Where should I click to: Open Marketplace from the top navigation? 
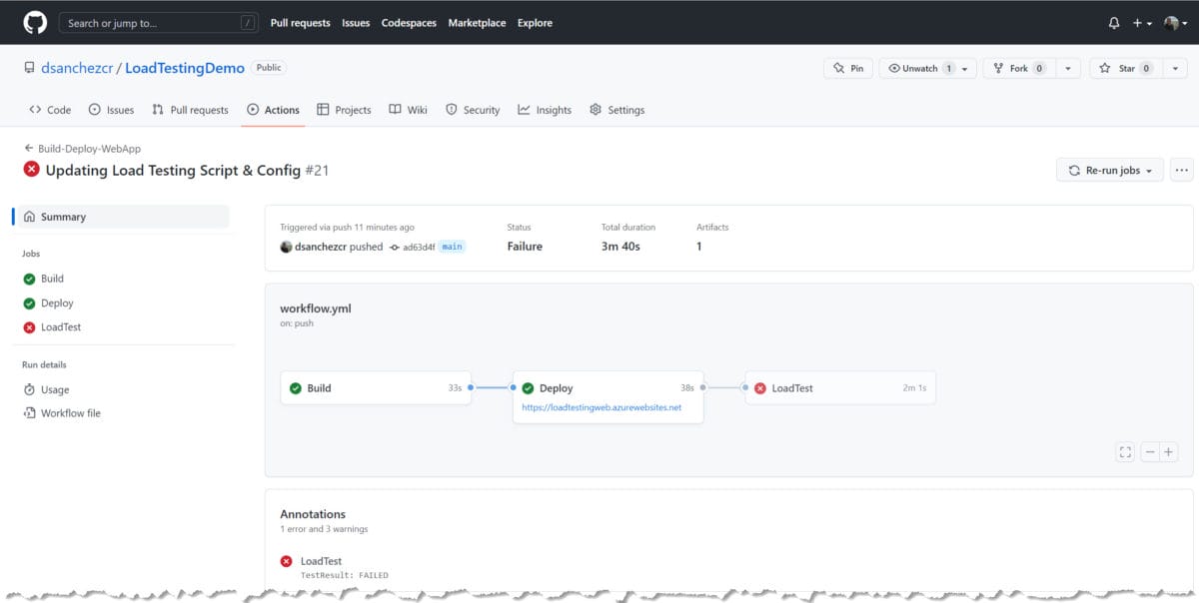point(477,22)
